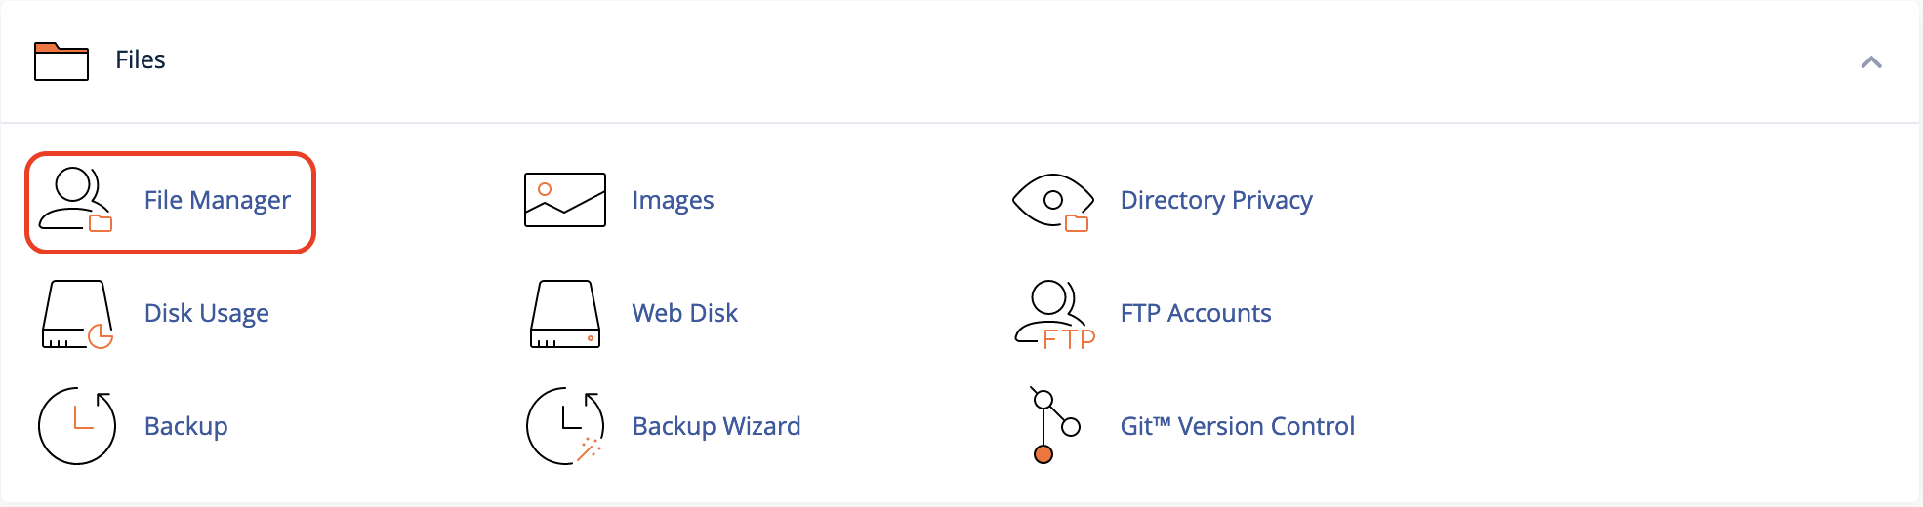
Task: Collapse the Files section with chevron
Action: [1871, 62]
